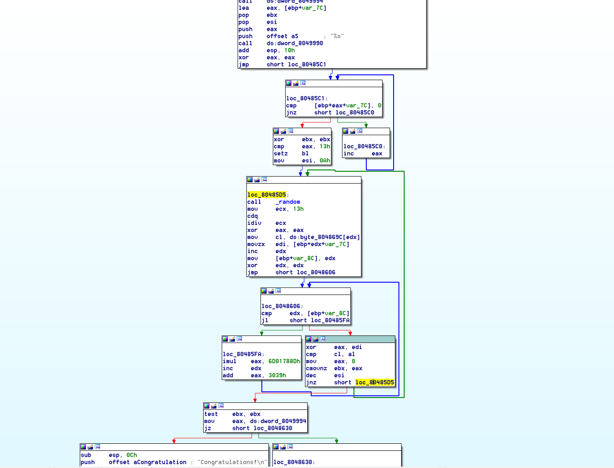Open color icon on loc_8048630 node
Screen dimensions: 614x468
pyautogui.click(x=276, y=447)
